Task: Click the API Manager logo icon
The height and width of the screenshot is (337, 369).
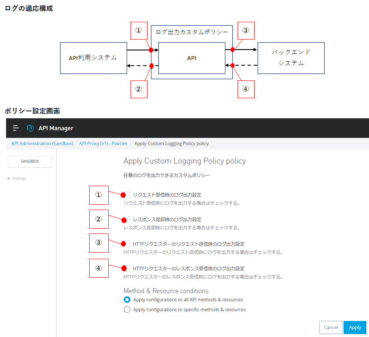Action: pos(30,128)
